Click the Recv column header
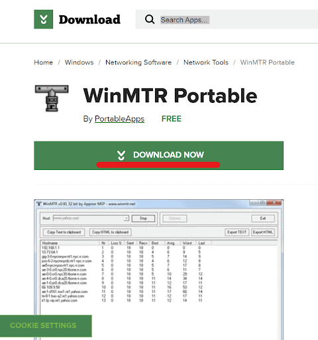Image resolution: width=318 pixels, height=340 pixels. point(143,243)
